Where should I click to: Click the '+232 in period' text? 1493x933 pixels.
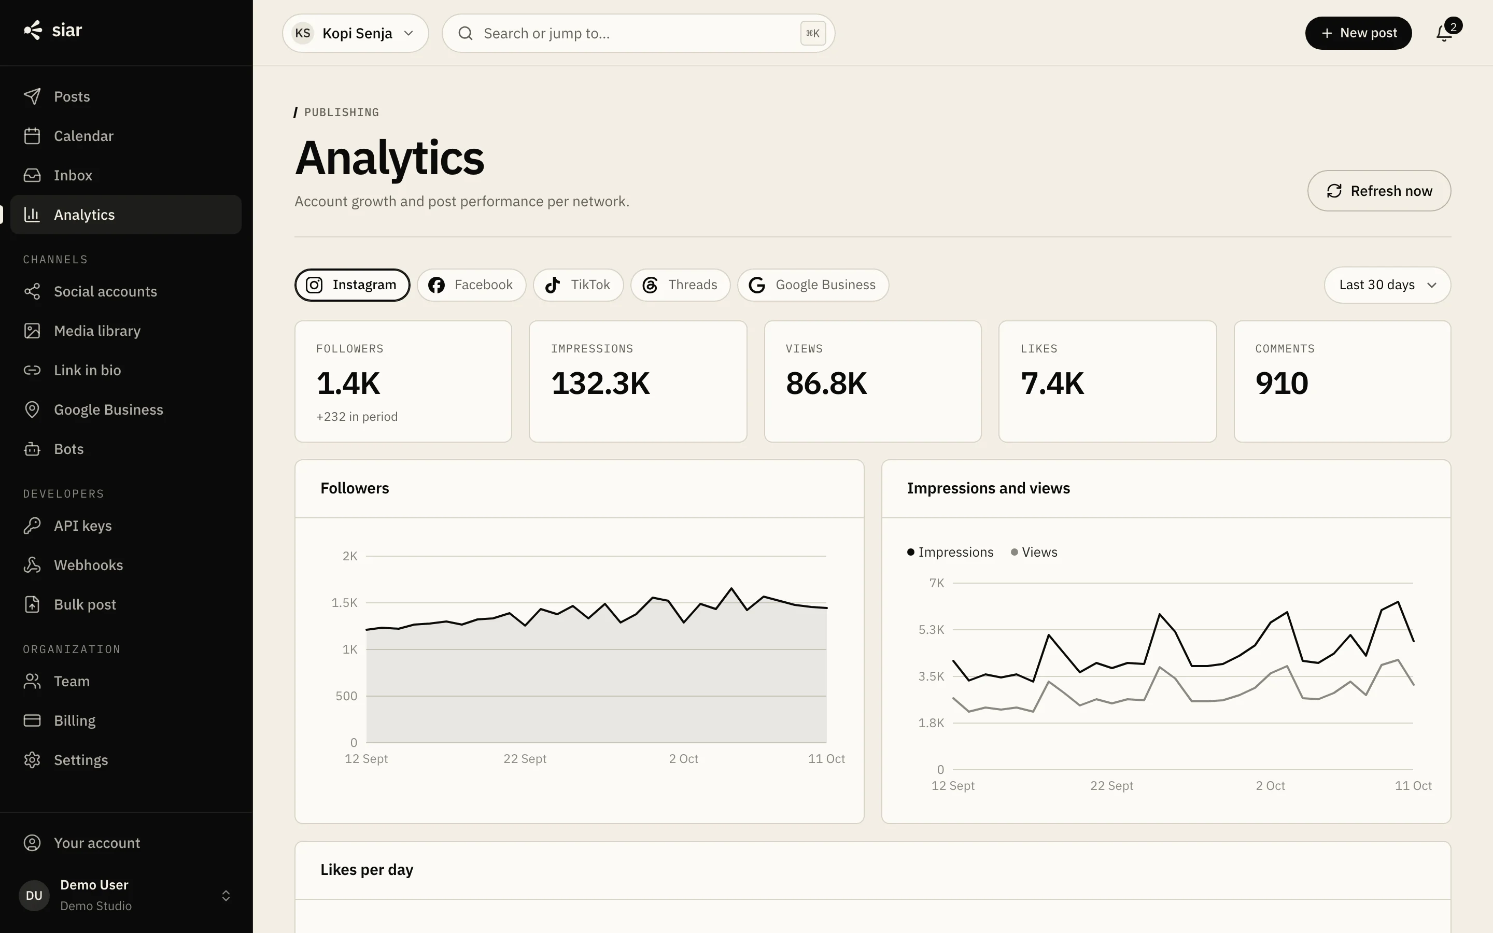click(x=357, y=417)
